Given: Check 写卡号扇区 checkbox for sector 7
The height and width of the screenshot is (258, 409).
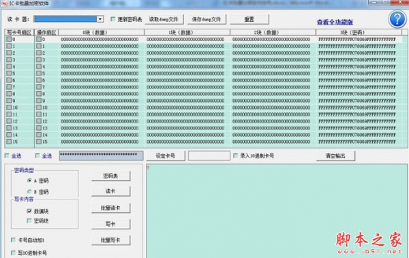Looking at the screenshot, I should pos(9,86).
